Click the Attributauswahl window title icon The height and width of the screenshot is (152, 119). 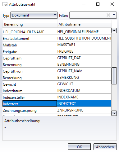pos(5,4)
